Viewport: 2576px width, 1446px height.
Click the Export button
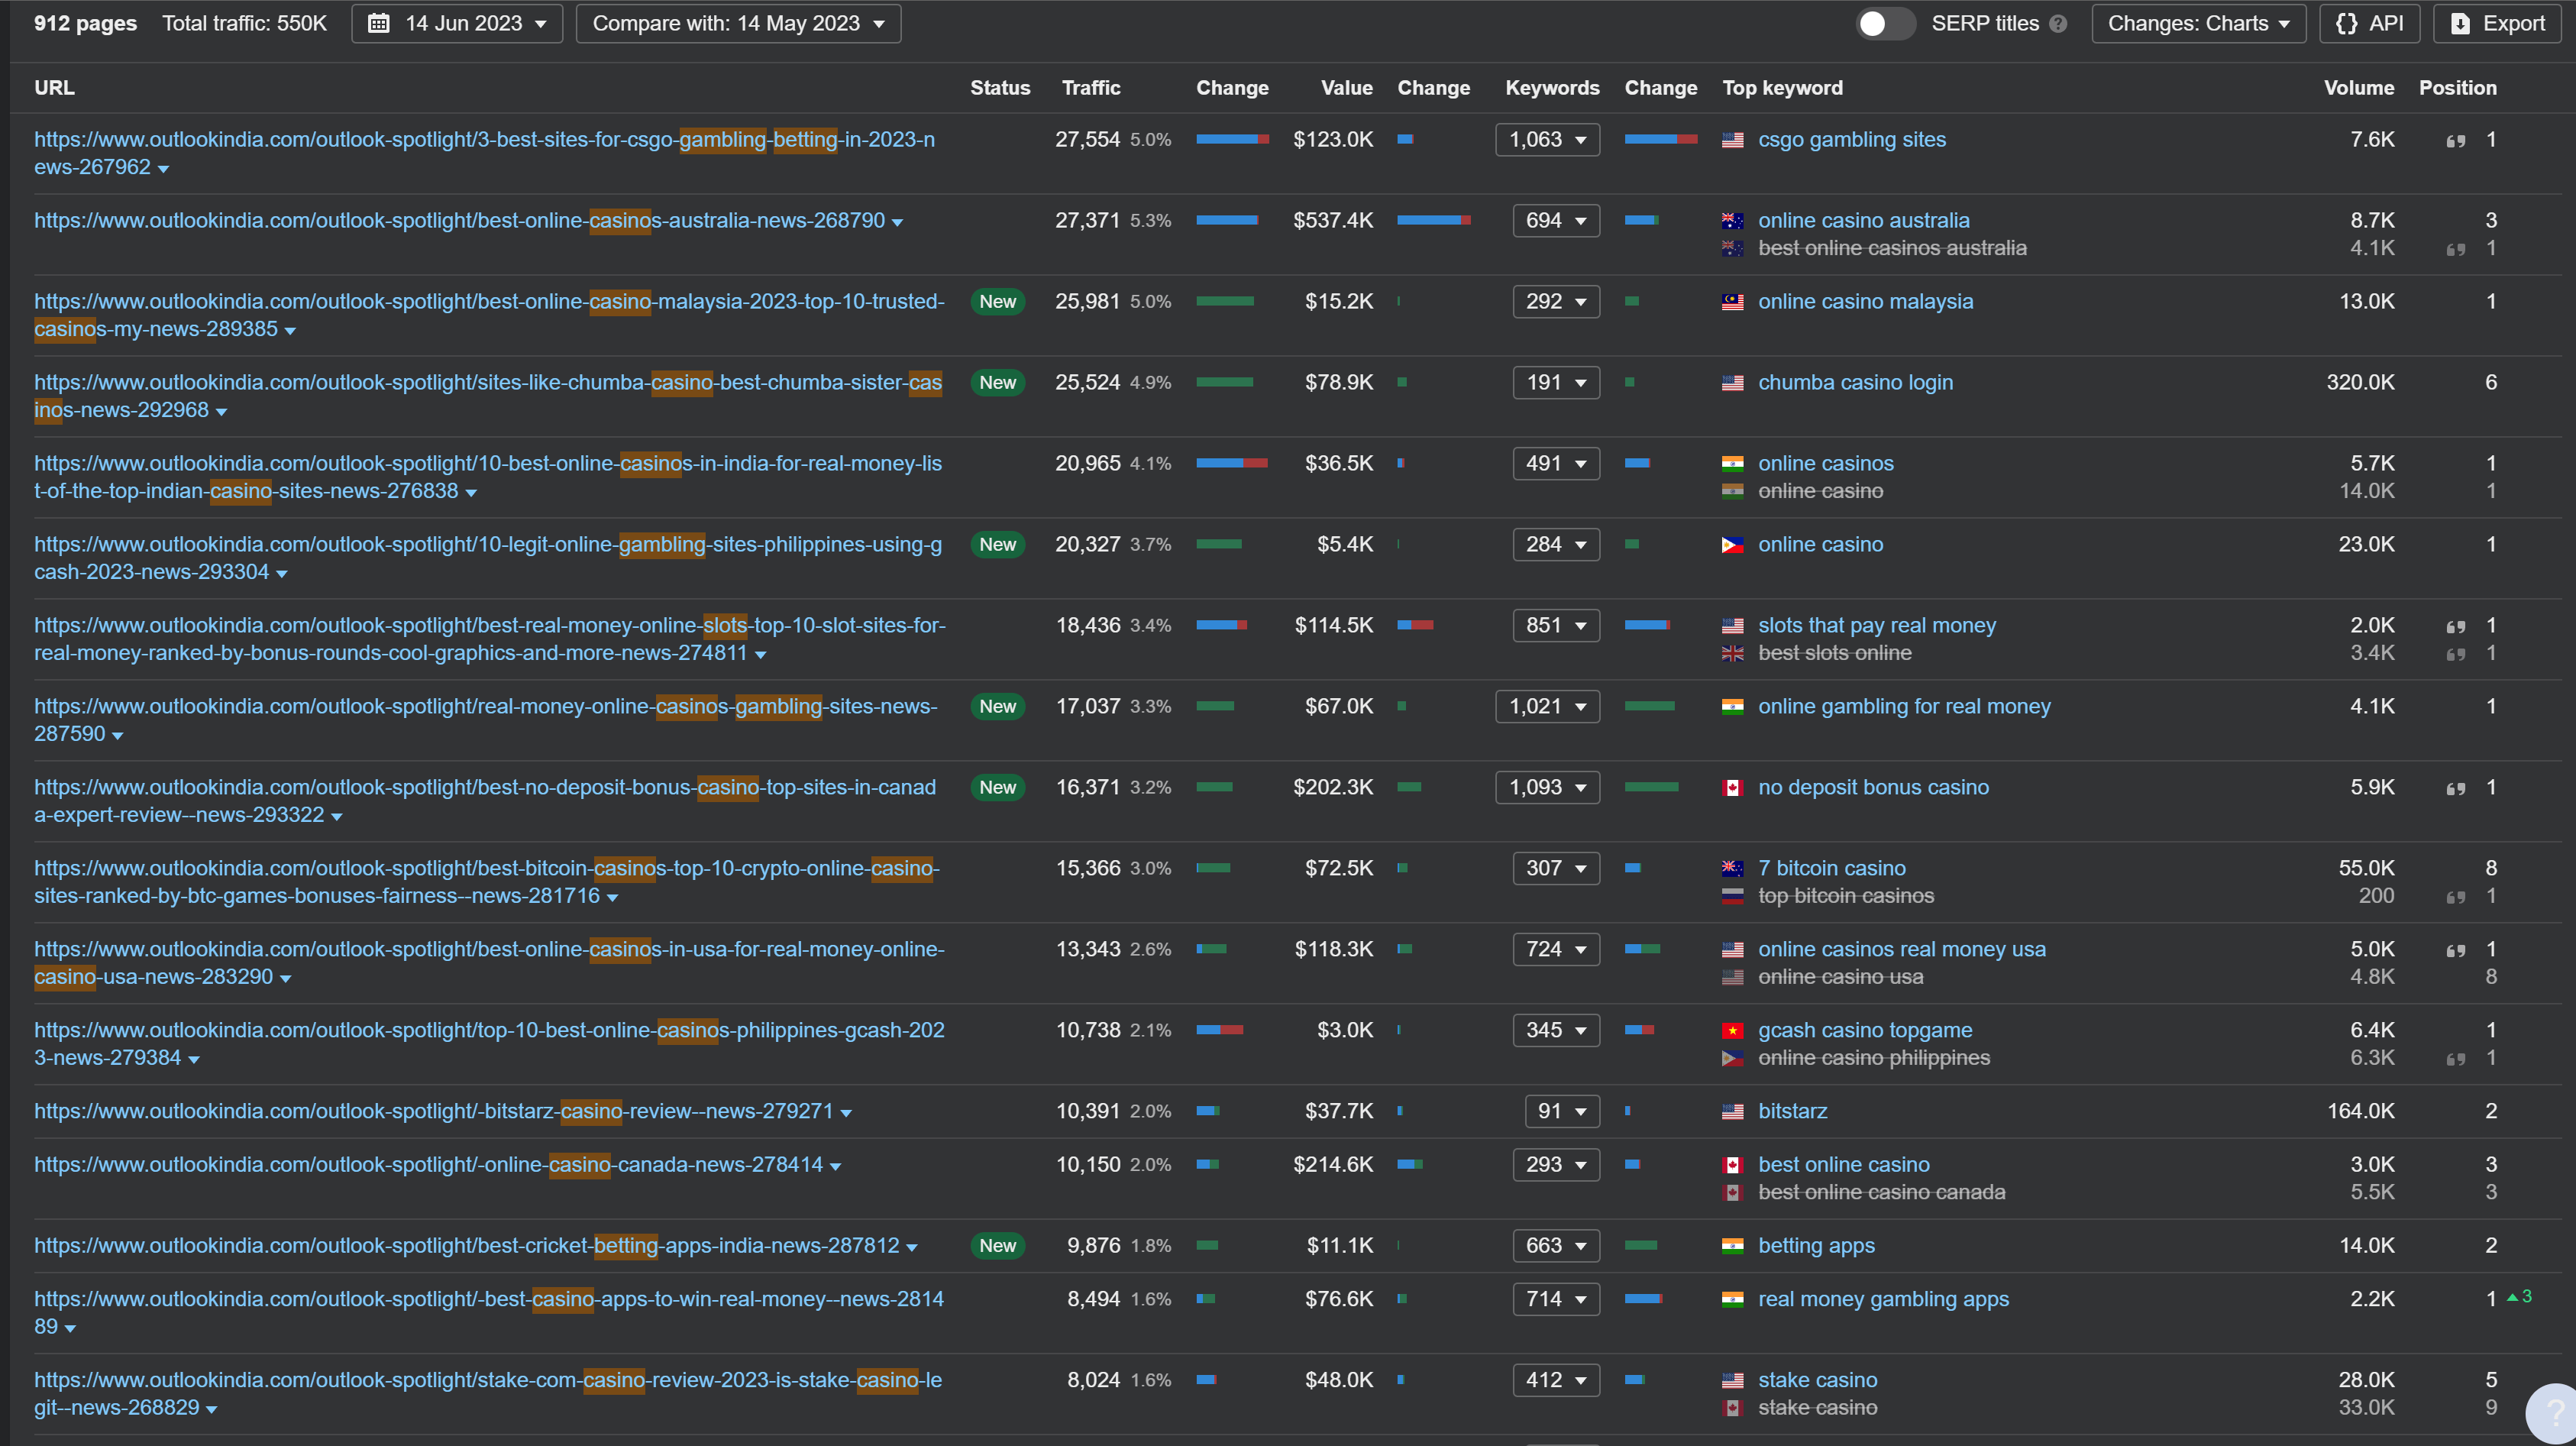2497,23
